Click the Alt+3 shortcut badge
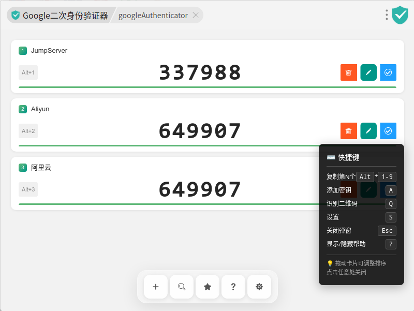The height and width of the screenshot is (311, 414). pyautogui.click(x=28, y=189)
